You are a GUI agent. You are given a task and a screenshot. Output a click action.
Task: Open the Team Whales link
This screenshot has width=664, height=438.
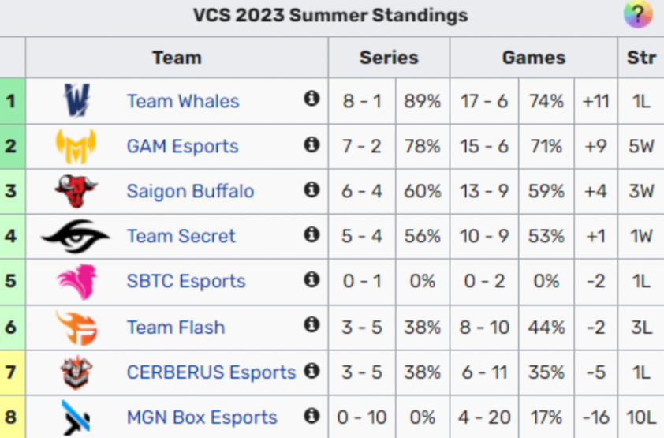[183, 101]
